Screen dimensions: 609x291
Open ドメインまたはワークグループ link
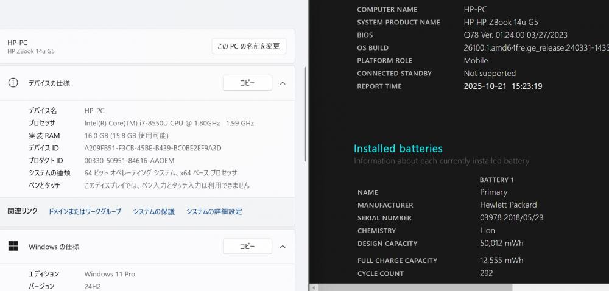pos(85,211)
